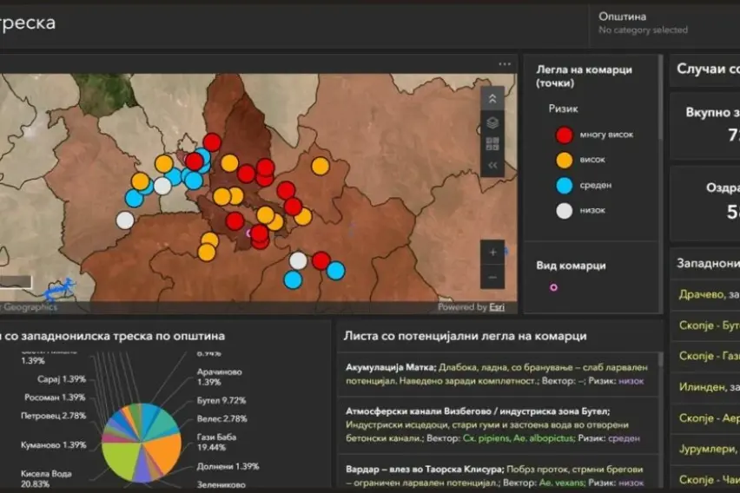Zoom in on the map with the plus button
The image size is (740, 493).
pyautogui.click(x=492, y=253)
